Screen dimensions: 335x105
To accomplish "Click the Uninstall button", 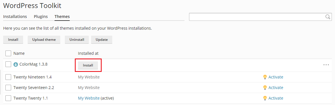I will [77, 40].
